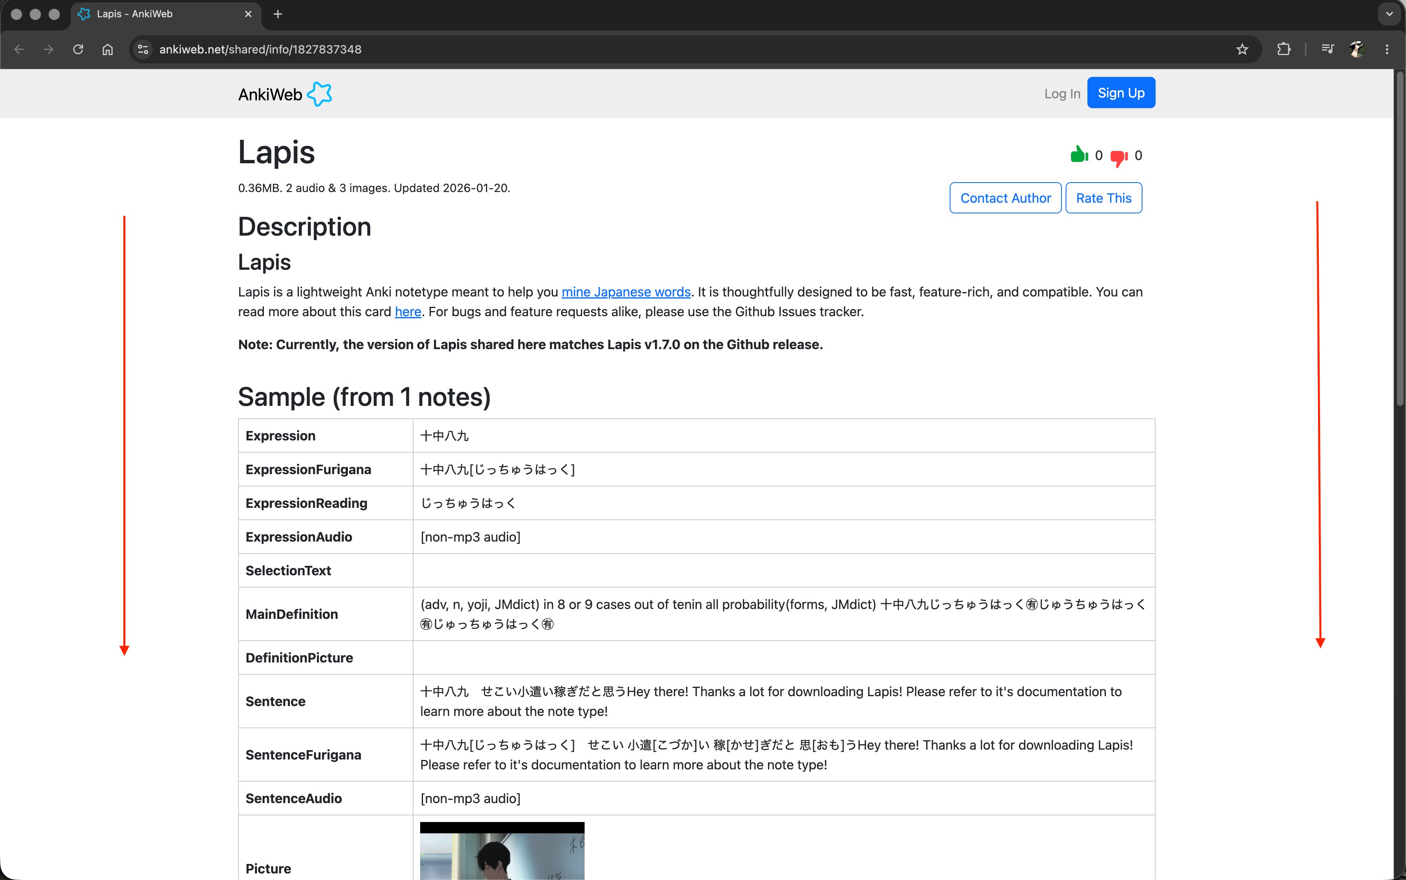Image resolution: width=1406 pixels, height=880 pixels.
Task: Click the 'Sample (from 1 notes)' heading
Action: pos(364,397)
